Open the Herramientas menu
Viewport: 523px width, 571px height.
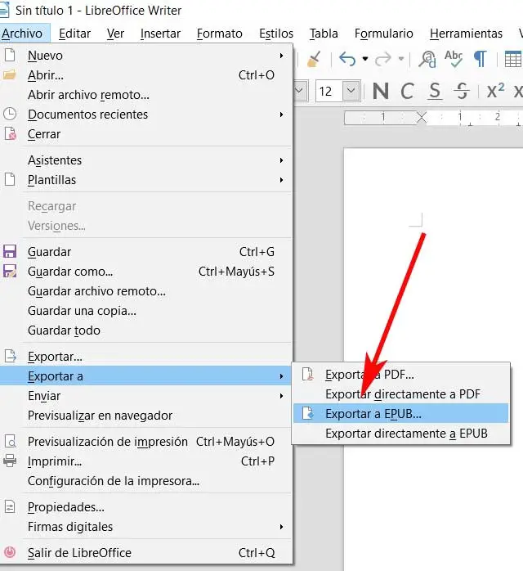click(x=466, y=34)
